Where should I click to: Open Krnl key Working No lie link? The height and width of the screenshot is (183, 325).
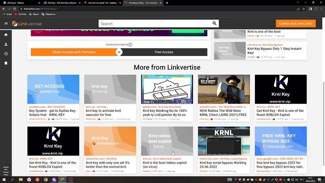(x=165, y=113)
